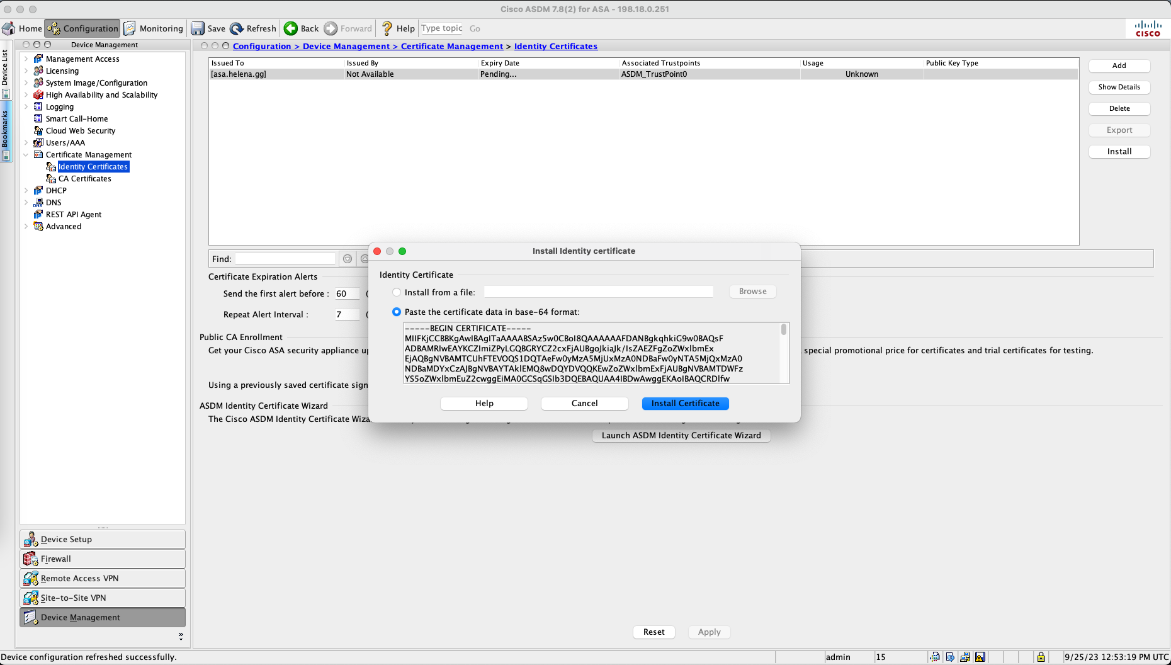Click the Install Certificate button
Viewport: 1171px width, 665px height.
click(685, 403)
